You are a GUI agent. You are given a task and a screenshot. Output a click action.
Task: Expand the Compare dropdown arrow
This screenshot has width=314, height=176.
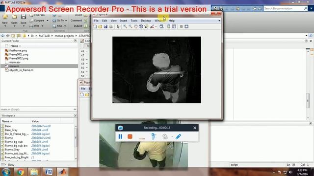point(48,21)
